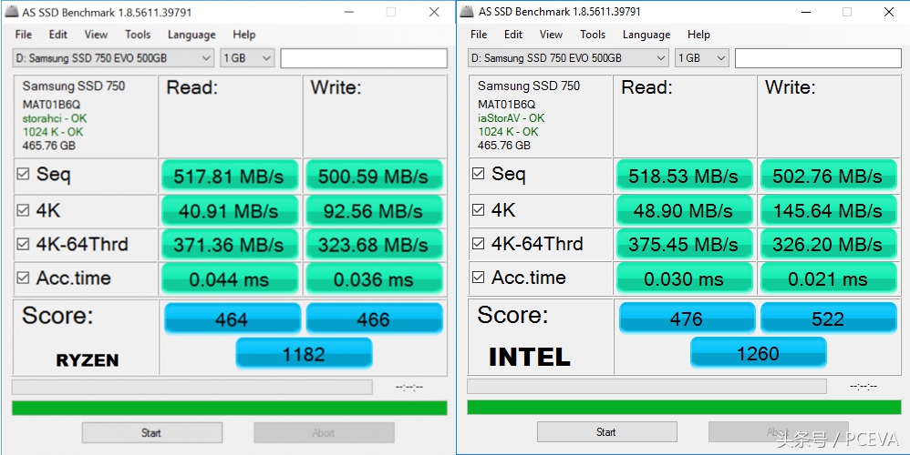Click Start button in the INTEL window
Image resolution: width=910 pixels, height=455 pixels.
click(x=607, y=432)
